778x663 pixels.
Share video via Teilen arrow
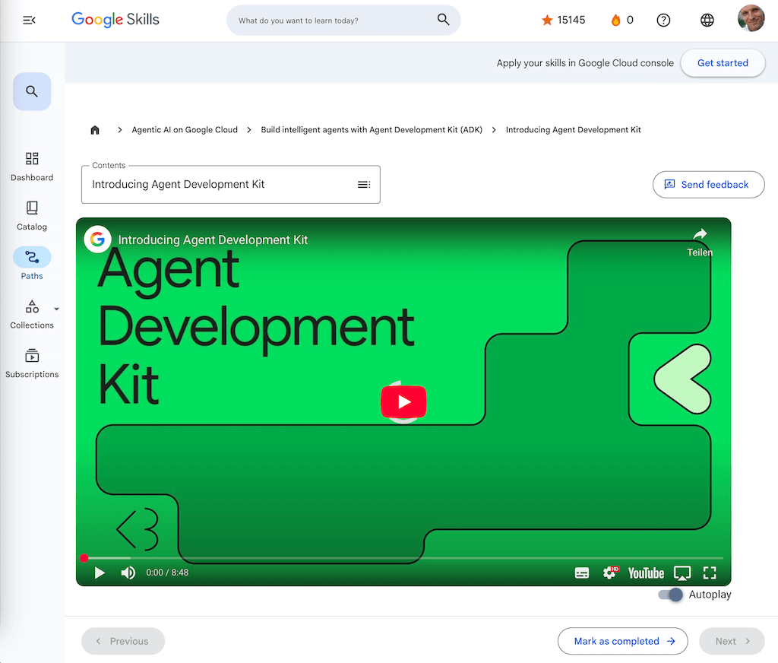[700, 234]
